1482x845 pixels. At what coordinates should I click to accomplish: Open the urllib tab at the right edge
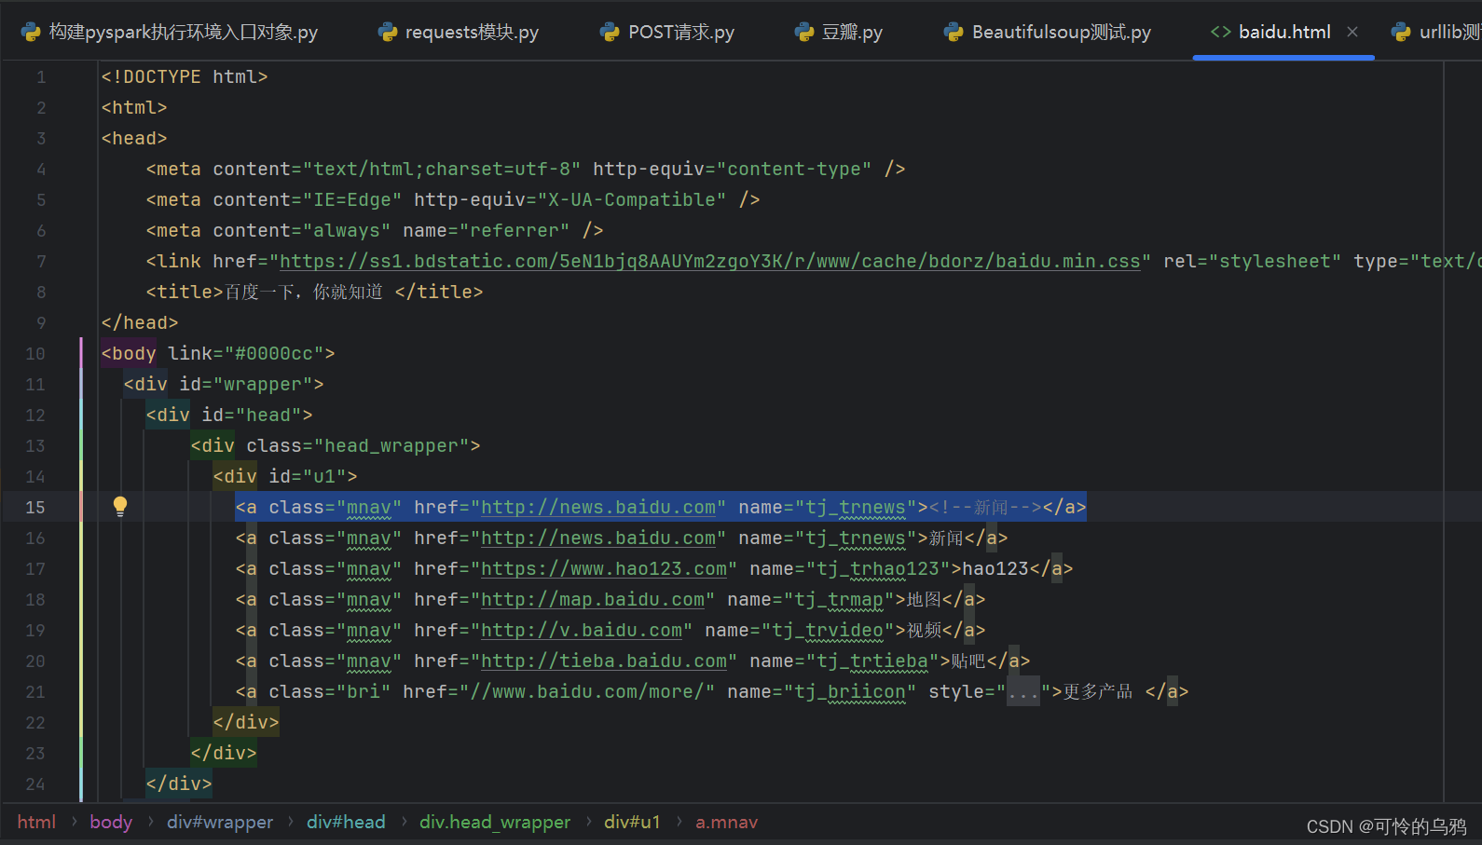click(1435, 33)
